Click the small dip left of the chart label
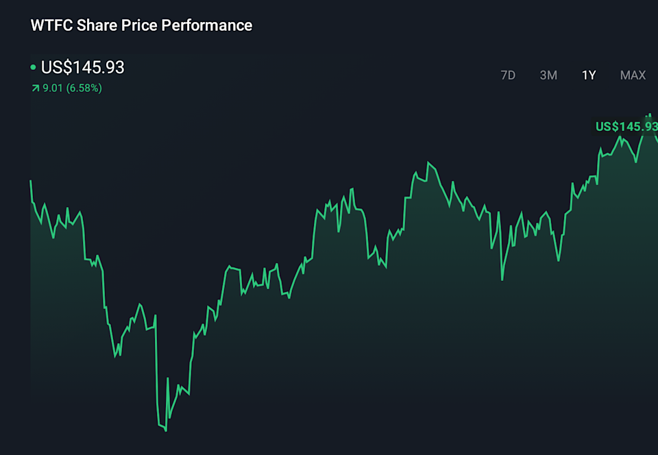658x455 pixels. pyautogui.click(x=636, y=161)
